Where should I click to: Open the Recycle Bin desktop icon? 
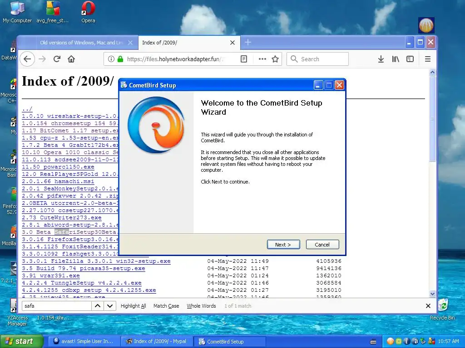point(442,309)
